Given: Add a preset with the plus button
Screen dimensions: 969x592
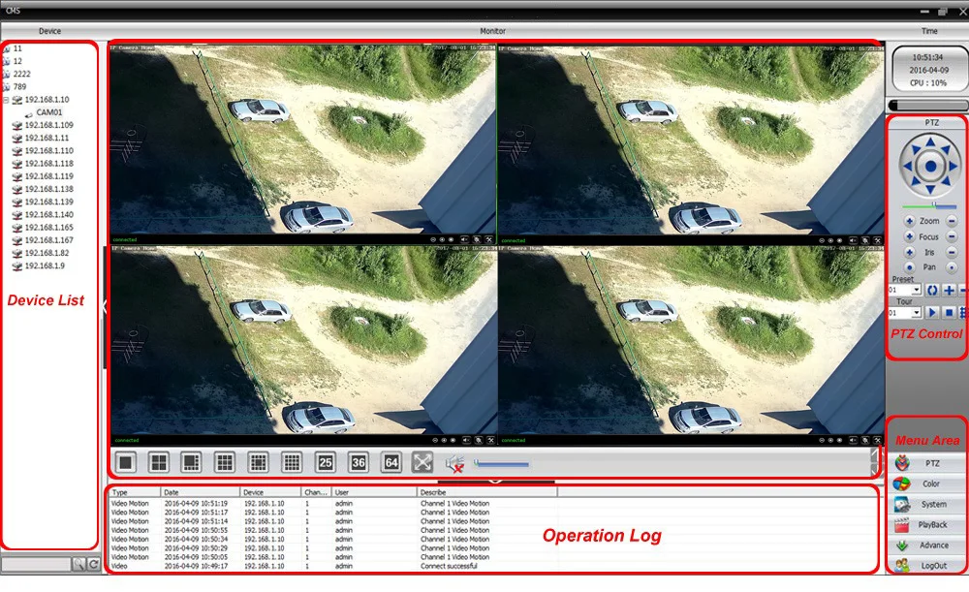Looking at the screenshot, I should (x=949, y=290).
